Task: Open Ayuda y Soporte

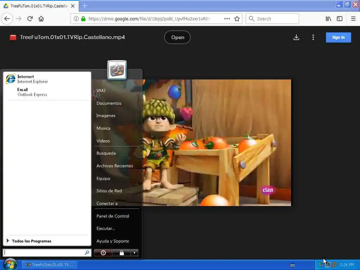Action: pos(113,241)
